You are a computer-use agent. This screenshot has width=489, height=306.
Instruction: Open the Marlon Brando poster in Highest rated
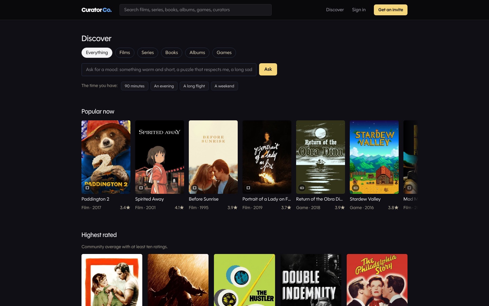112,280
